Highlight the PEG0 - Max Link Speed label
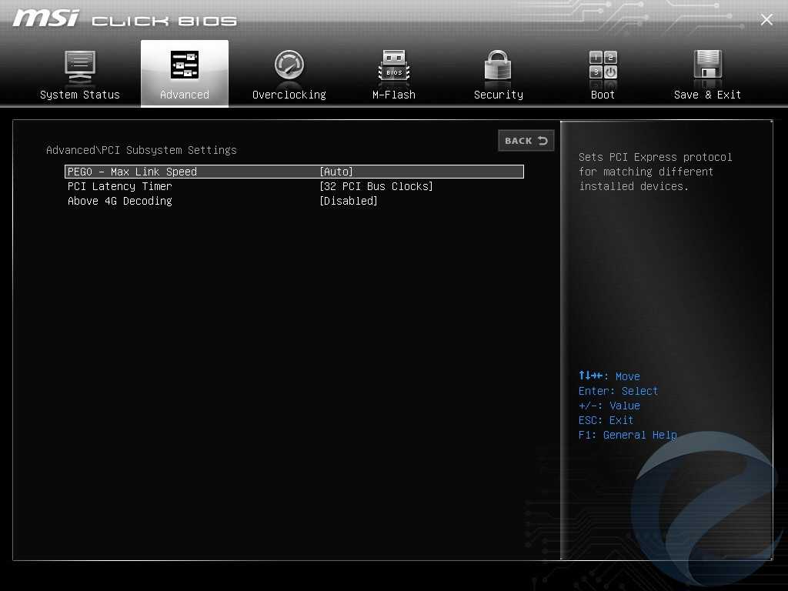The height and width of the screenshot is (591, 788). pyautogui.click(x=132, y=172)
